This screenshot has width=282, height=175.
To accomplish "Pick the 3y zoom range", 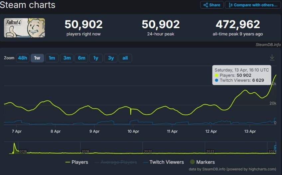I will (111, 58).
